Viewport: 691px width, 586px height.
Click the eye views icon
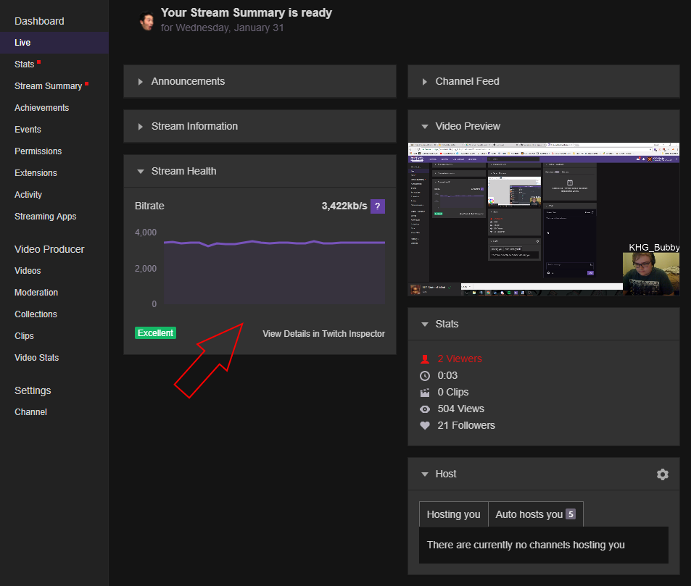click(x=425, y=409)
